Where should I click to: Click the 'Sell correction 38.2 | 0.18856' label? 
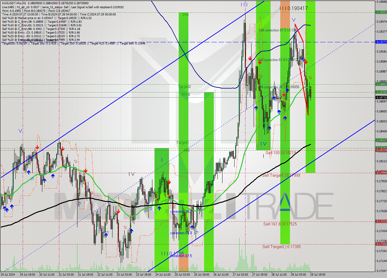[278, 87]
